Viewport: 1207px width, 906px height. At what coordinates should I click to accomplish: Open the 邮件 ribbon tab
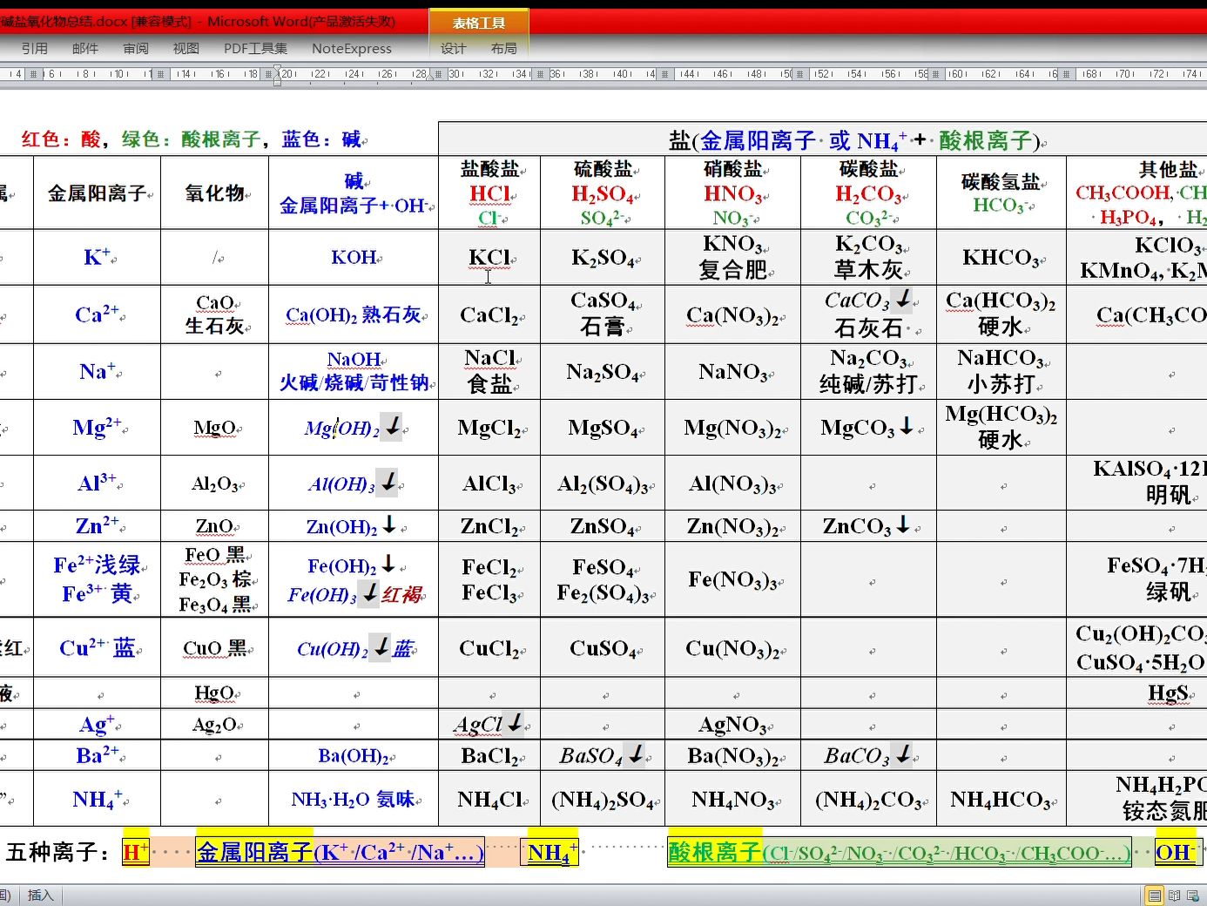[85, 49]
